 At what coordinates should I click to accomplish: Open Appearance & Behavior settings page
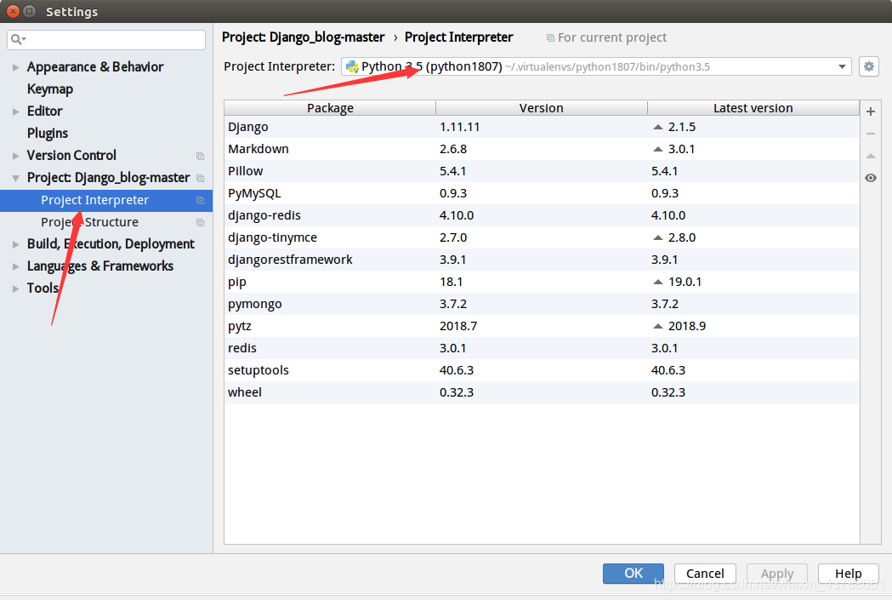[95, 67]
